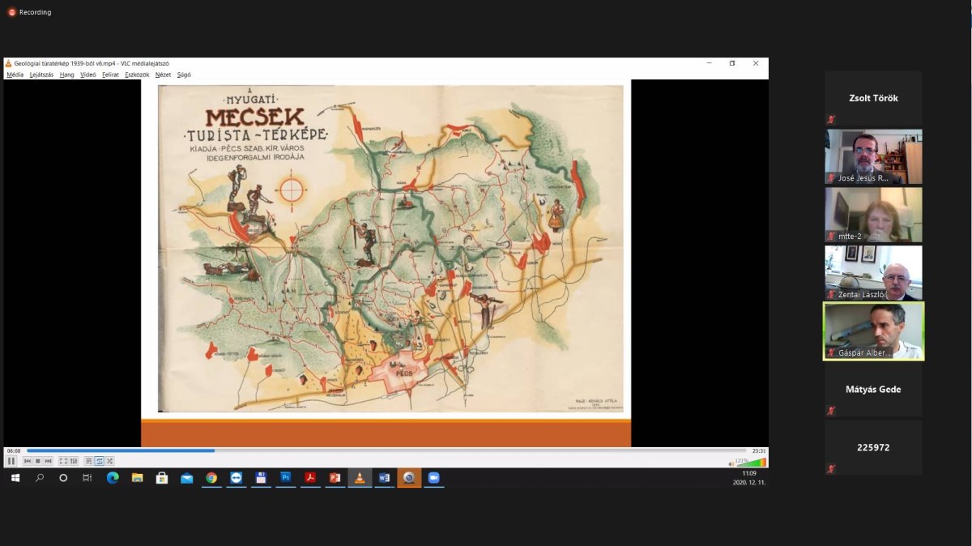Open the Videó menu
Image resolution: width=972 pixels, height=546 pixels.
(88, 75)
